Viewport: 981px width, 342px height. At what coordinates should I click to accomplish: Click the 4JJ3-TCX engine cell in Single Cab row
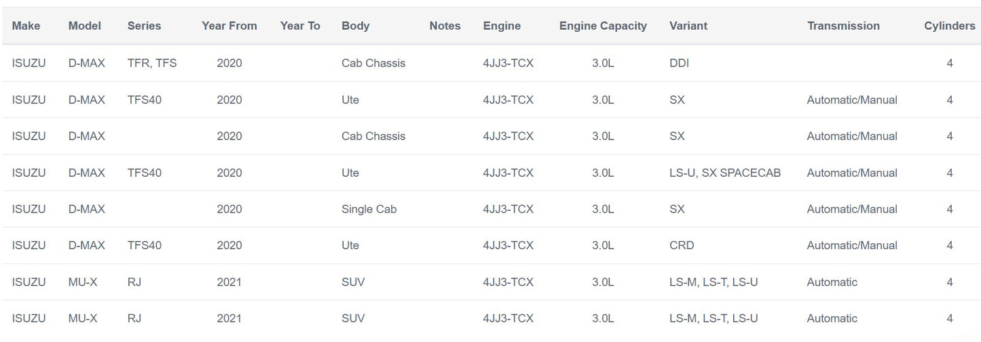pyautogui.click(x=508, y=209)
